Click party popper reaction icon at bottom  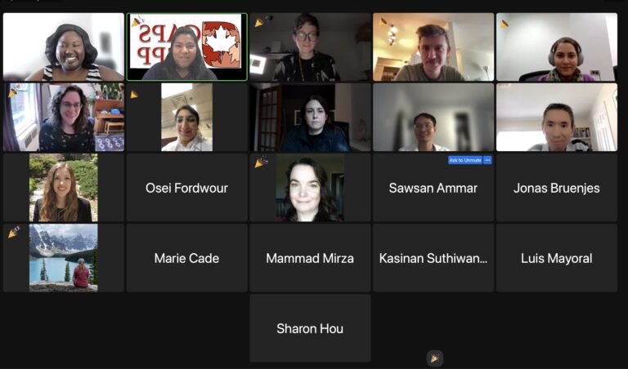[434, 358]
